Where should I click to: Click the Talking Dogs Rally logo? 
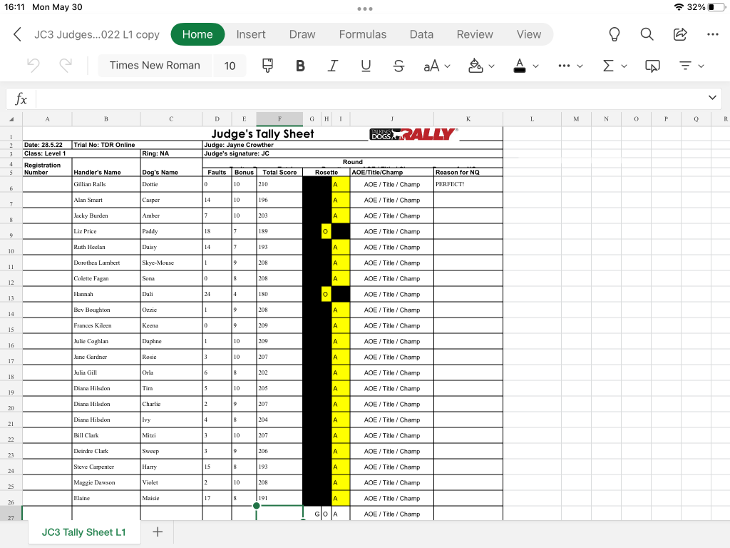(413, 134)
